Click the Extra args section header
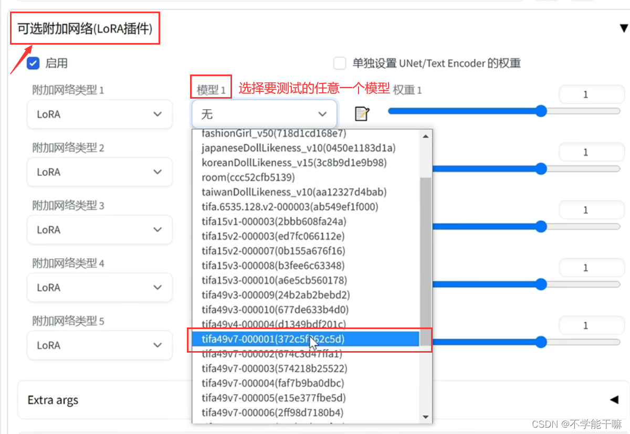 pyautogui.click(x=52, y=400)
